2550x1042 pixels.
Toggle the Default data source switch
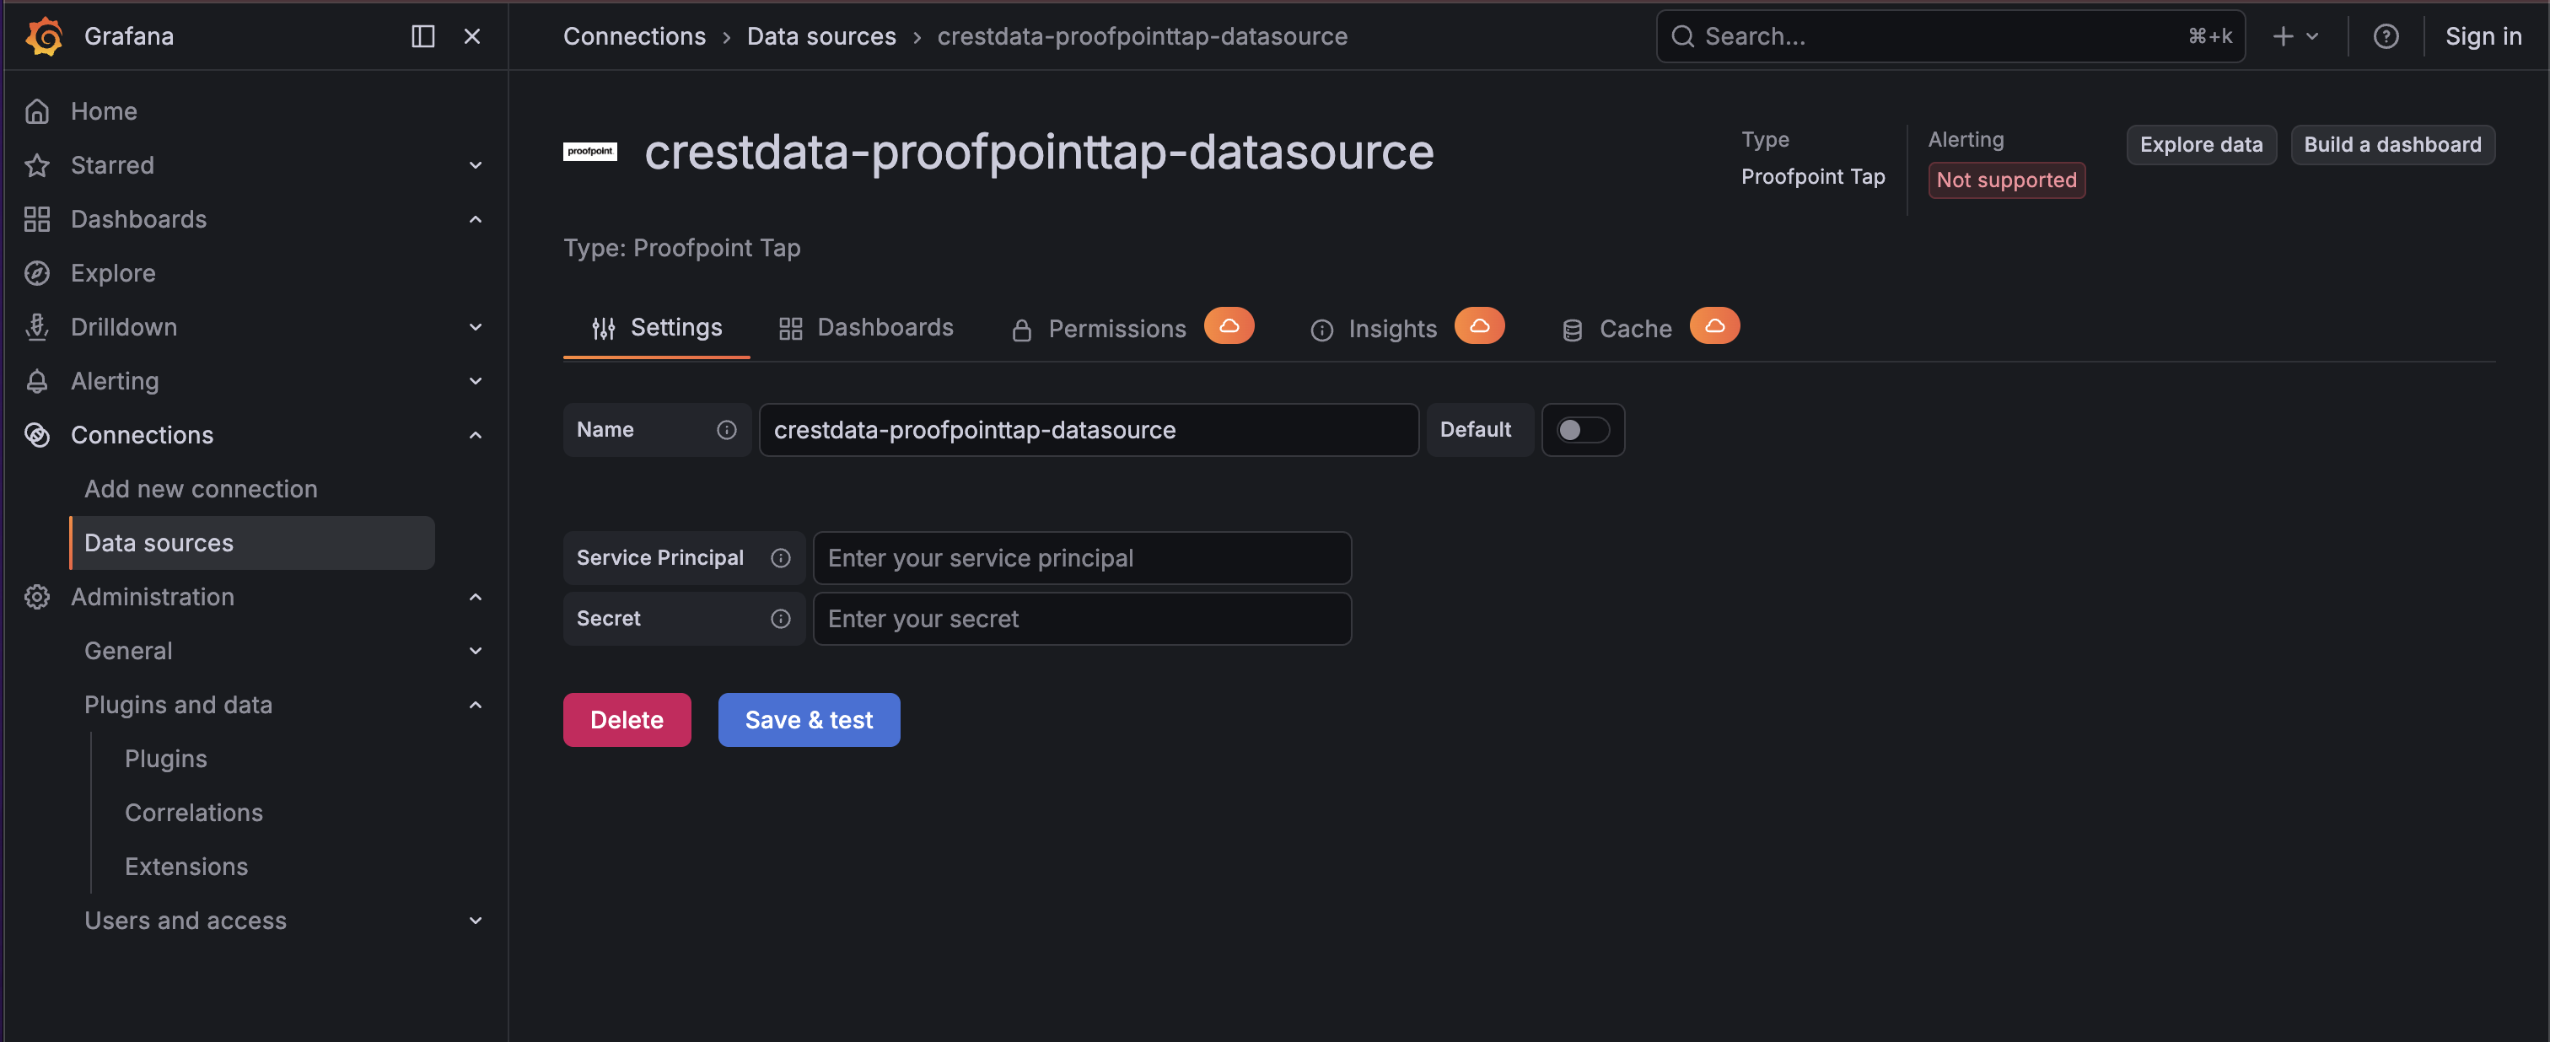click(1582, 429)
